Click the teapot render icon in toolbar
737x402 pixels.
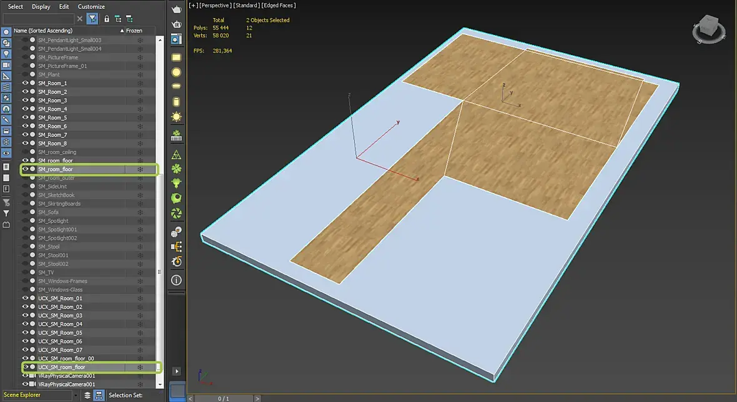(176, 9)
